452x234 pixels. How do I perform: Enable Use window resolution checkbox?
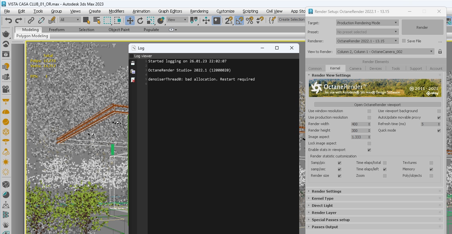(x=369, y=111)
